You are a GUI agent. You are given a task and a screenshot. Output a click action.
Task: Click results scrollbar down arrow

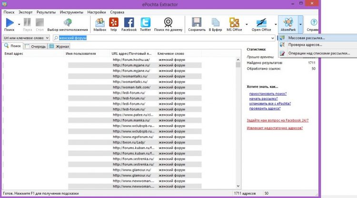238,186
